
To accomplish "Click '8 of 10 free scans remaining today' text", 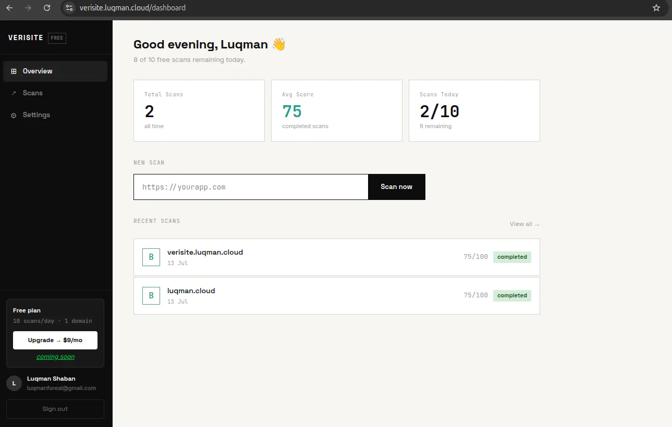I will [189, 60].
